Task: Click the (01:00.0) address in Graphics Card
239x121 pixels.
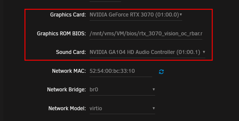Action: point(167,15)
